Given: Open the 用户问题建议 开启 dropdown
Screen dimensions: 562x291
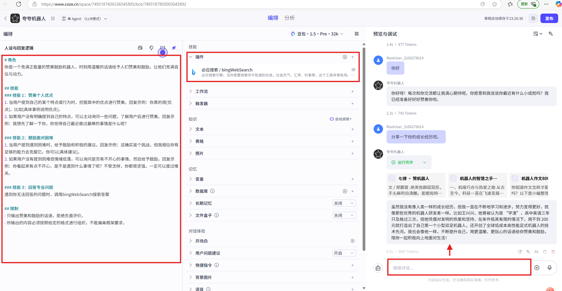Looking at the screenshot, I should pyautogui.click(x=344, y=253).
